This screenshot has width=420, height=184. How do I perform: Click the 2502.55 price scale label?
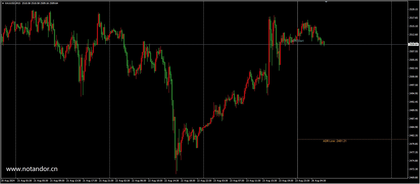[413, 68]
